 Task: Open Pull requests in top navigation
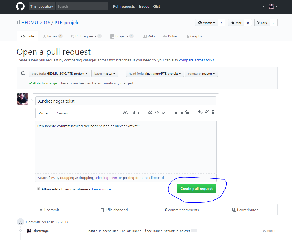point(124,6)
